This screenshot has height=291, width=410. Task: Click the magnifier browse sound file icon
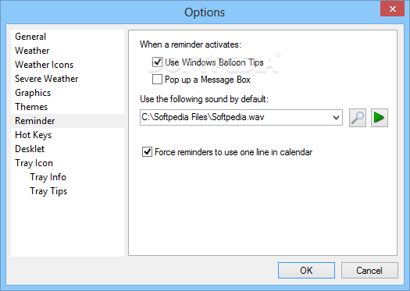coord(358,118)
